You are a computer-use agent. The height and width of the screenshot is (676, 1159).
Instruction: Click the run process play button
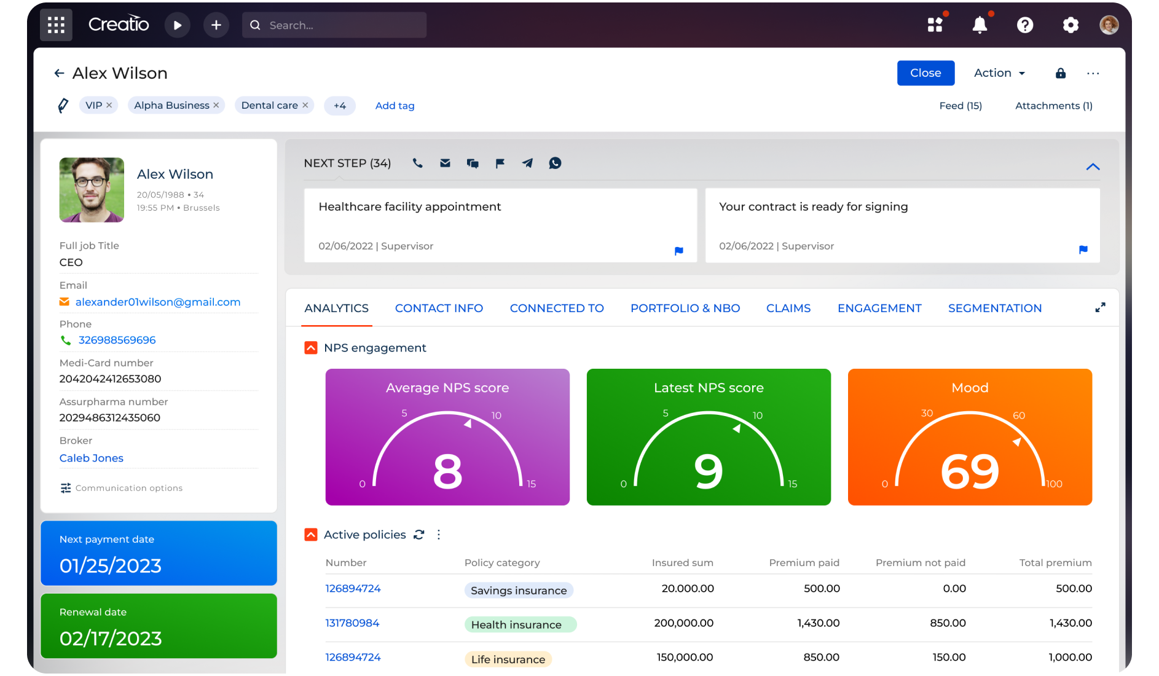coord(177,25)
